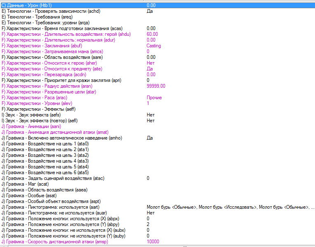The height and width of the screenshot is (247, 315).
Task: Select 'Графика - Анимации (aani)' row
Action: [157, 127]
